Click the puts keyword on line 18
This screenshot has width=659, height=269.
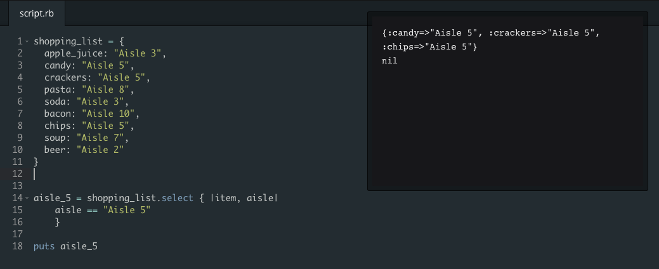(44, 246)
